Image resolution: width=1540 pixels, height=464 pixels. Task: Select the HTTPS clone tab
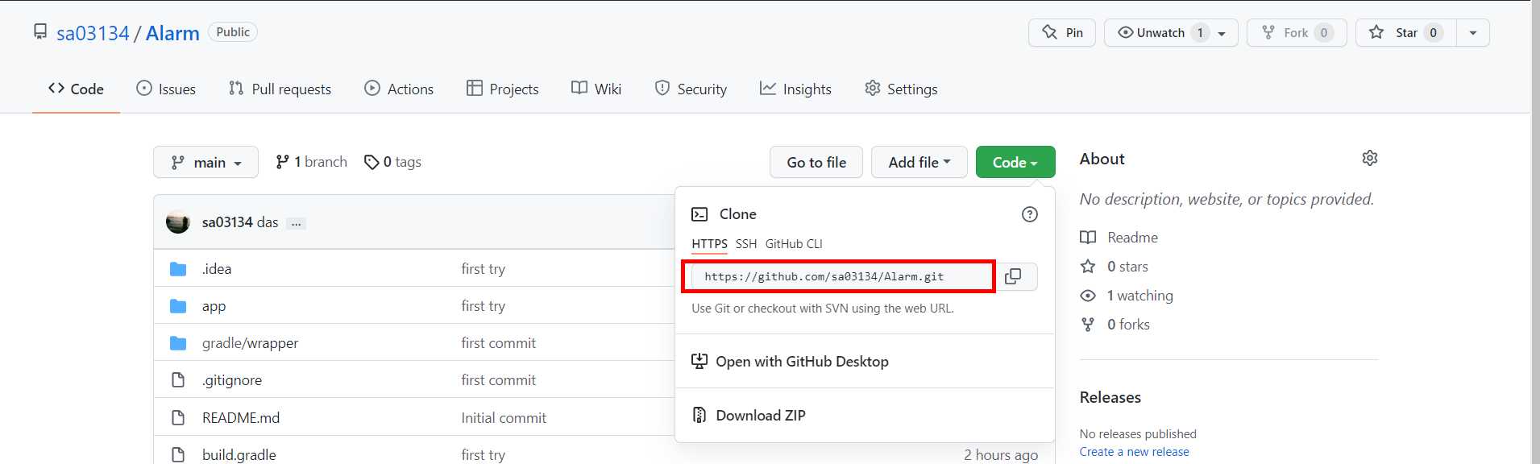click(x=709, y=244)
